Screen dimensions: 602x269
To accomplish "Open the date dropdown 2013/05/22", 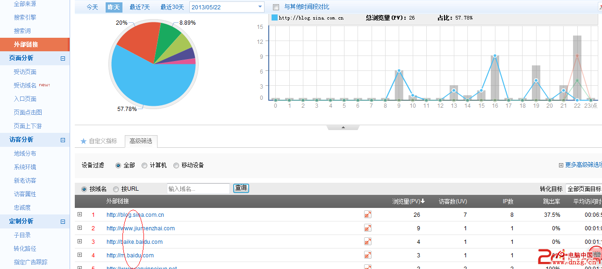I will 260,7.
